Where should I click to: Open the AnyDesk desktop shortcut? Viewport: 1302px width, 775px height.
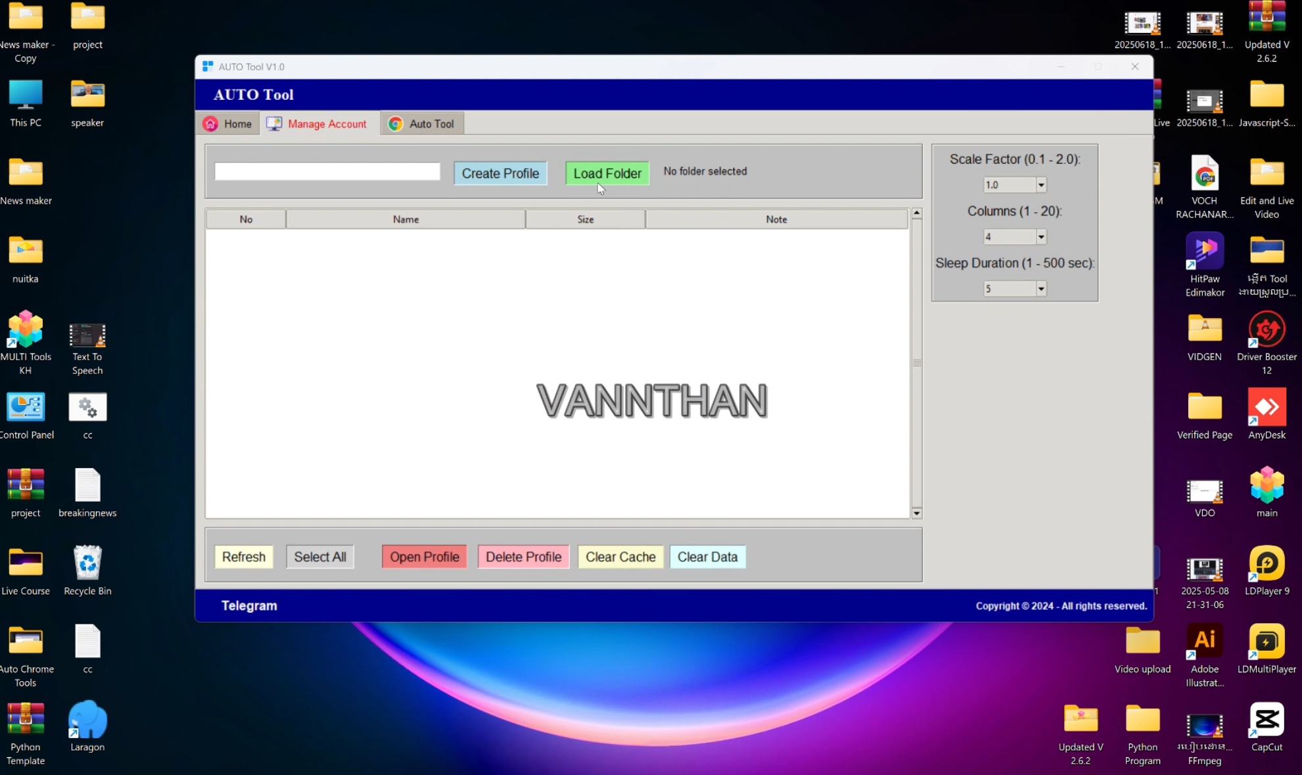(x=1266, y=409)
